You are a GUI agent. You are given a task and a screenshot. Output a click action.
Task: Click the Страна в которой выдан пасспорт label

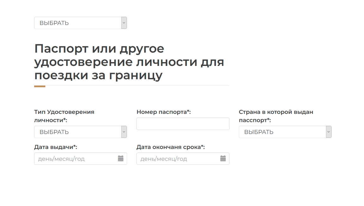[276, 116]
